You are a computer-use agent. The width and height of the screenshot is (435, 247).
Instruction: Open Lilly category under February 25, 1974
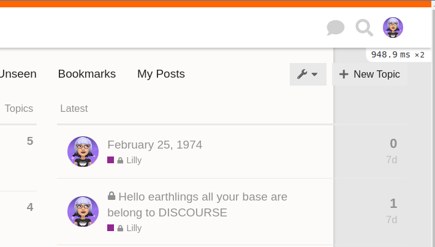[134, 160]
